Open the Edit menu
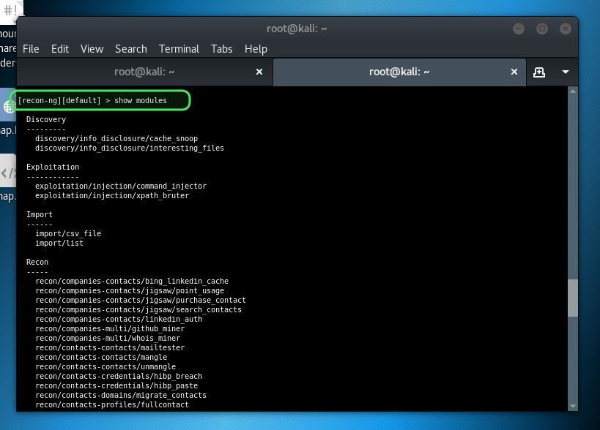 click(60, 49)
